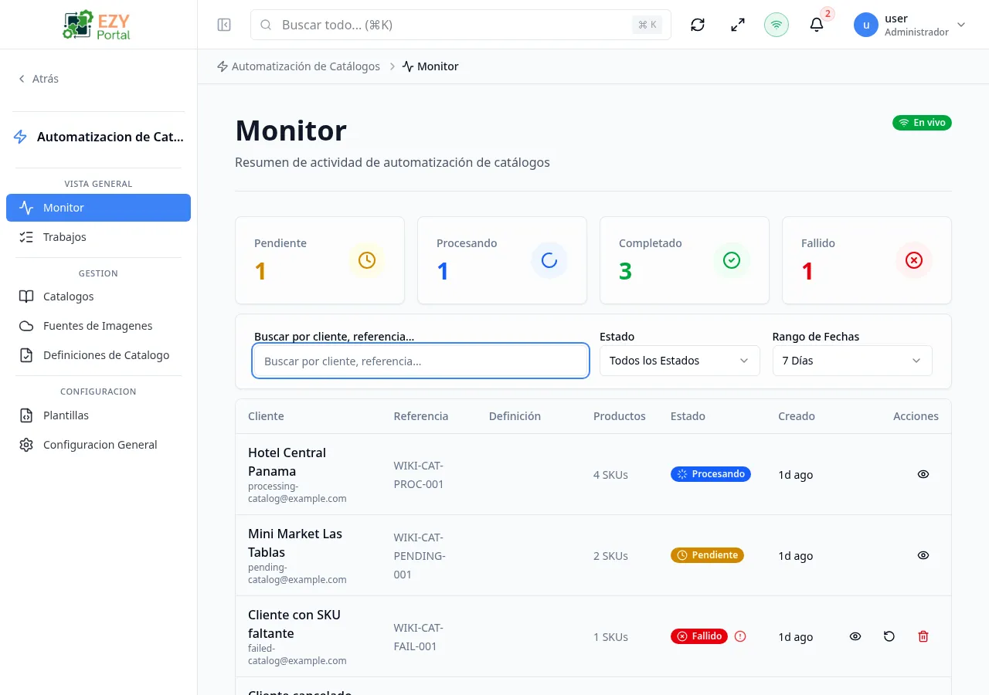Open Catalogos in the sidebar
989x695 pixels.
(98, 297)
